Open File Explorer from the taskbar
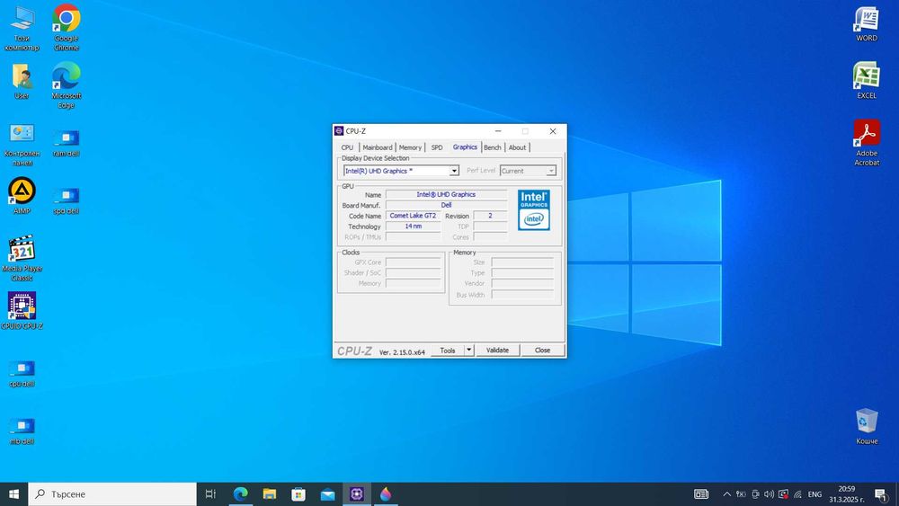The image size is (899, 506). (x=270, y=494)
